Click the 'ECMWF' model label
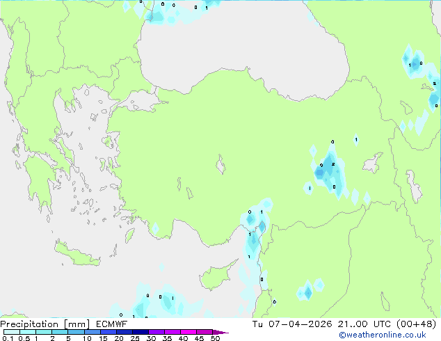The width and height of the screenshot is (441, 341). (111, 324)
